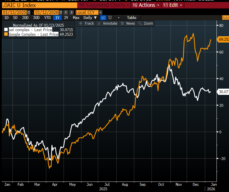The height and width of the screenshot is (192, 229).
Task: Open the Actions menu
Action: 146,5
